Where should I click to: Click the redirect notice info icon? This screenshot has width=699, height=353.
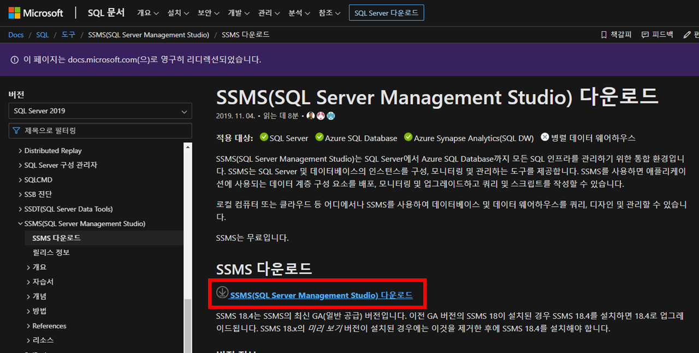15,59
